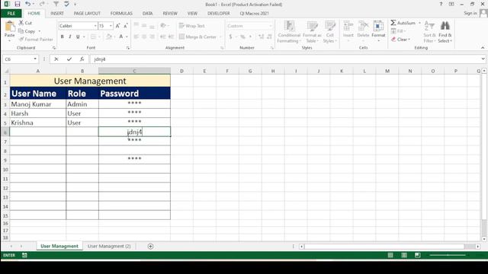This screenshot has width=488, height=274.
Task: Select column D header
Action: point(181,71)
